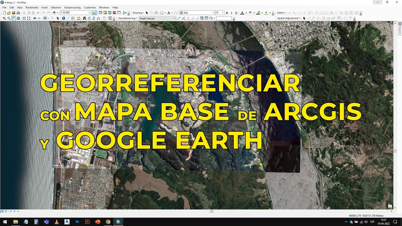
Task: Toggle italic text formatting
Action: click(x=231, y=13)
